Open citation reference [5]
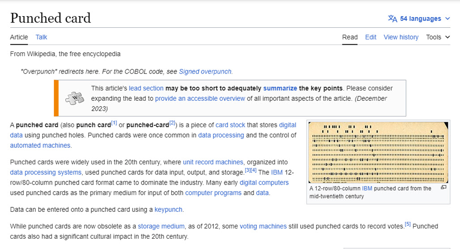 tap(408, 224)
